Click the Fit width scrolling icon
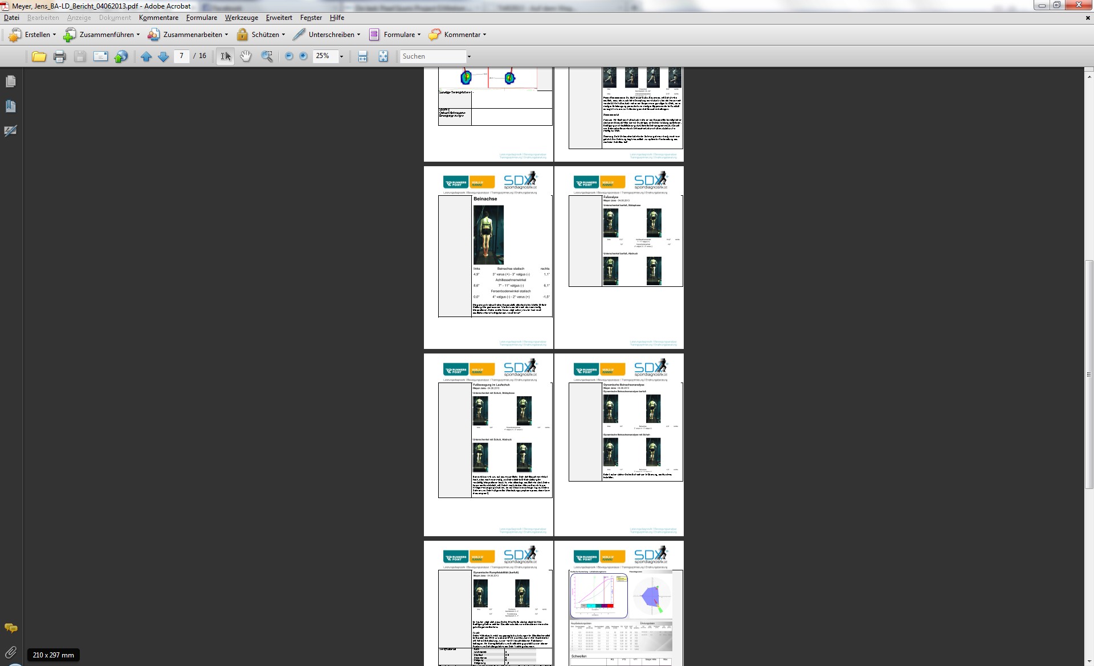 pyautogui.click(x=362, y=56)
